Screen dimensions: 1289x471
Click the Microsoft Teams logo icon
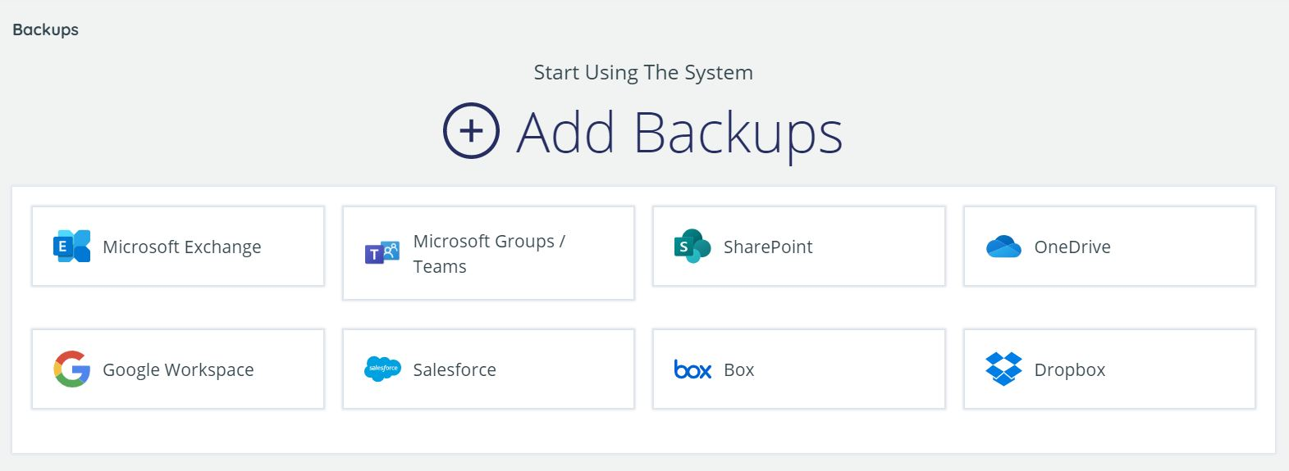pos(382,253)
